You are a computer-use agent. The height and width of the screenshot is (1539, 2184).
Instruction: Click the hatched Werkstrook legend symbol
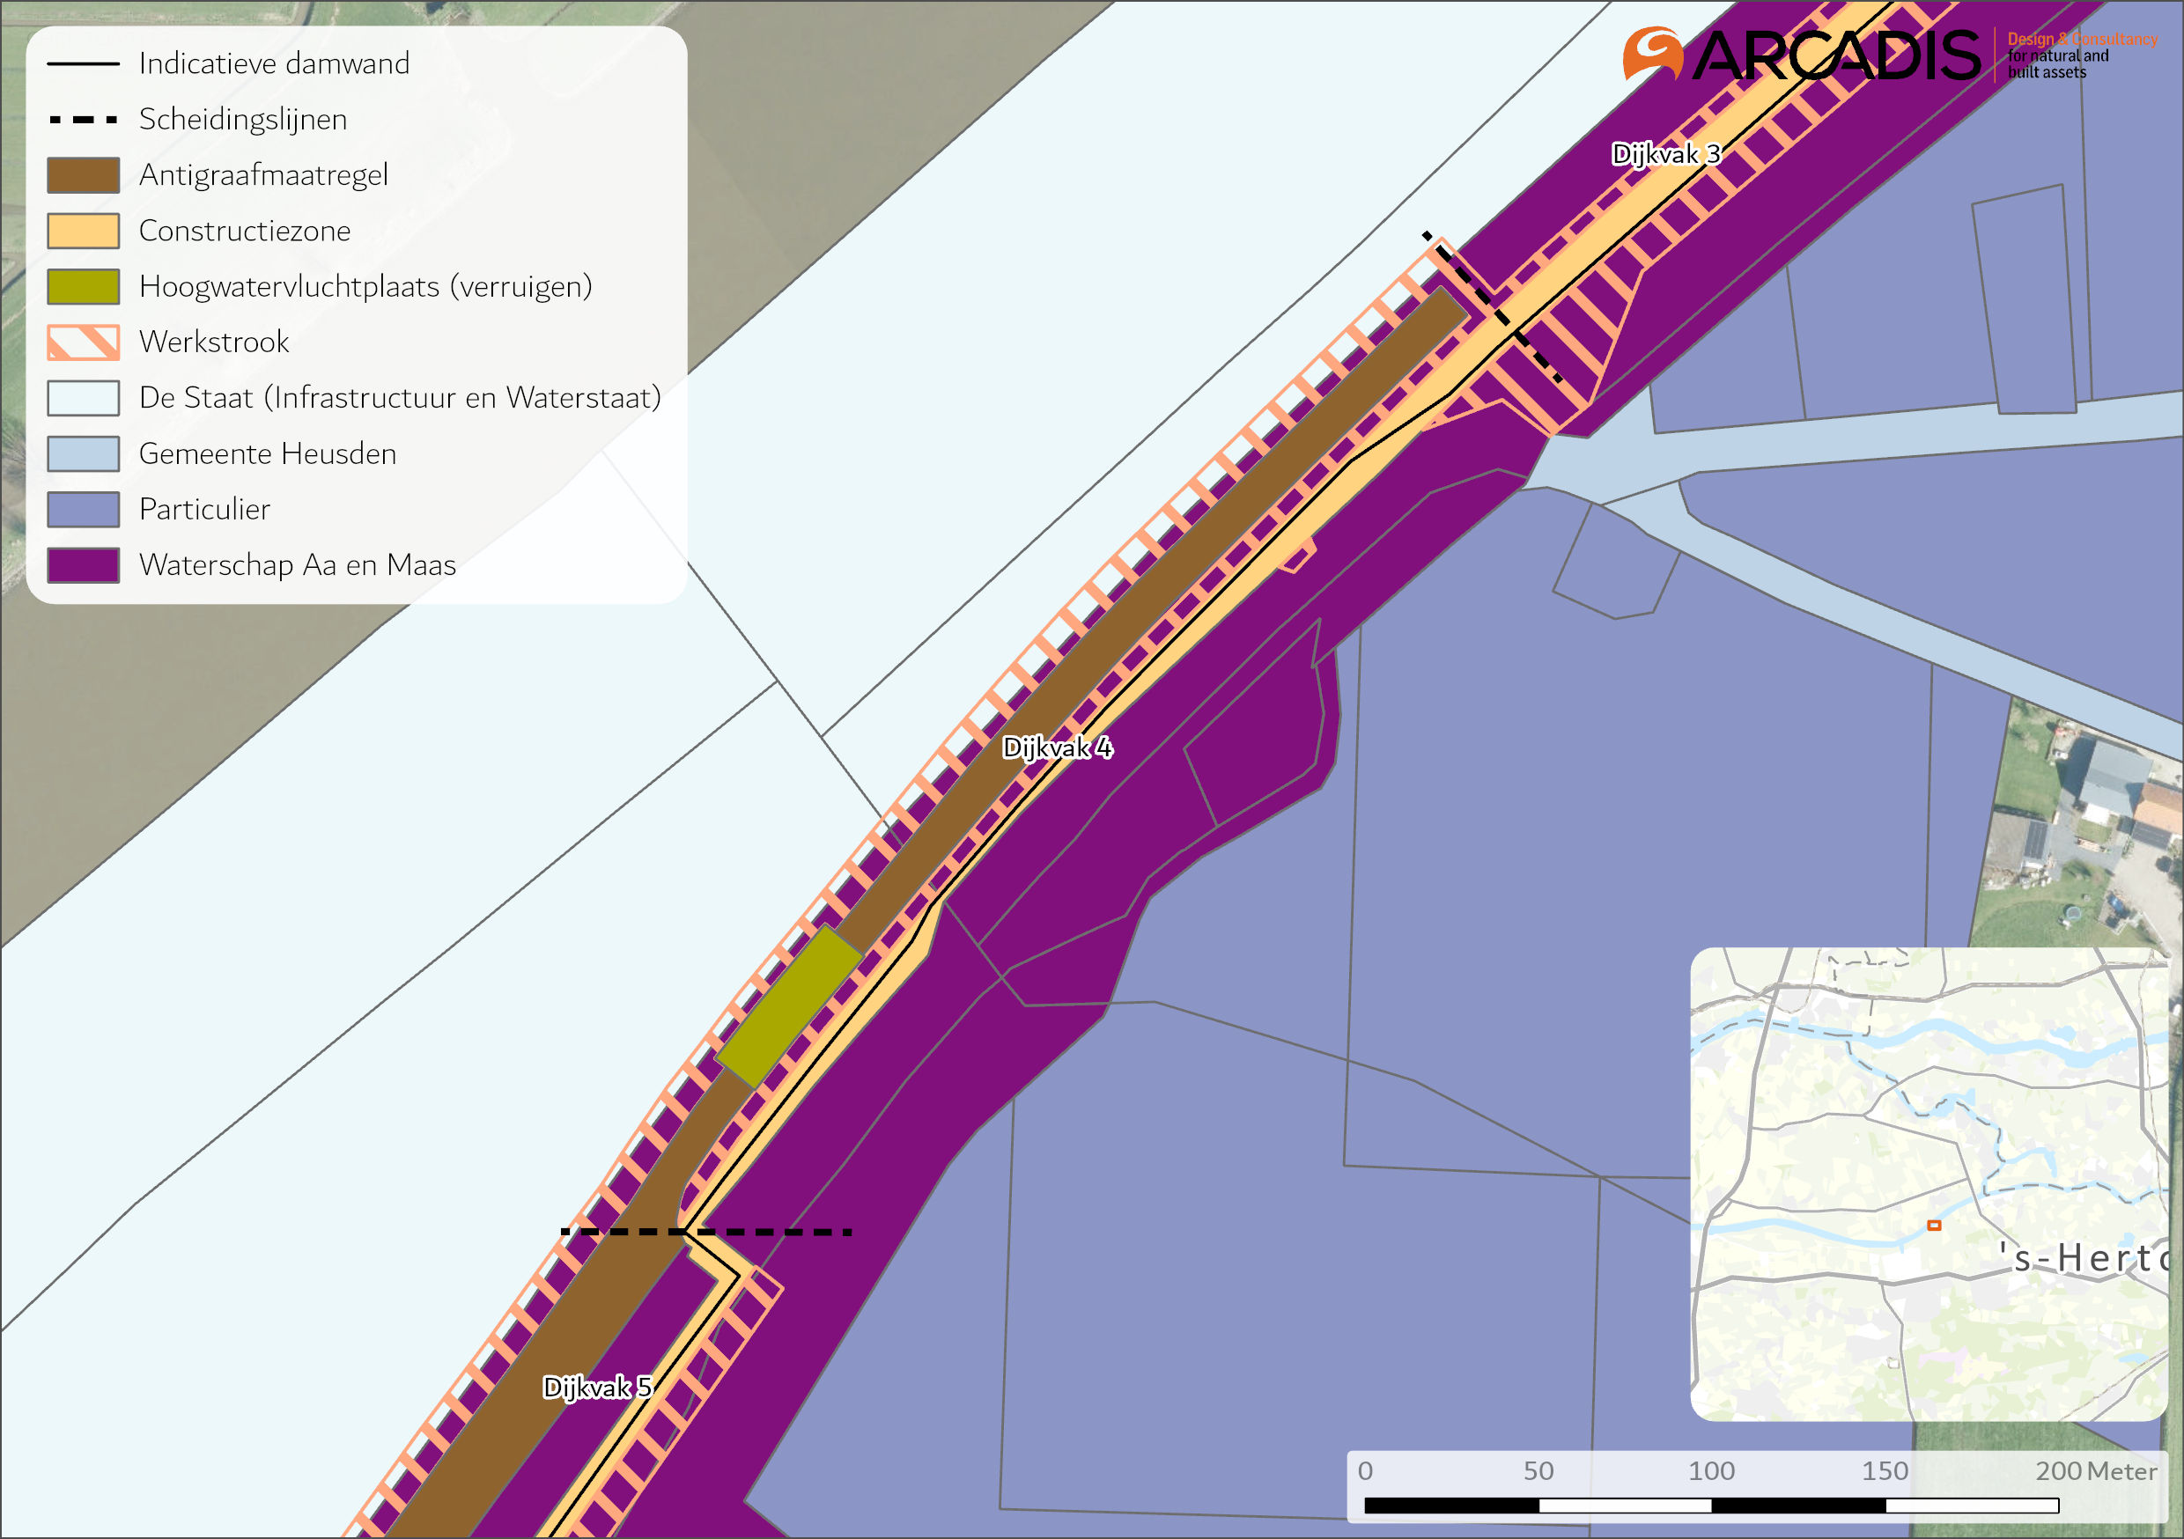click(84, 342)
